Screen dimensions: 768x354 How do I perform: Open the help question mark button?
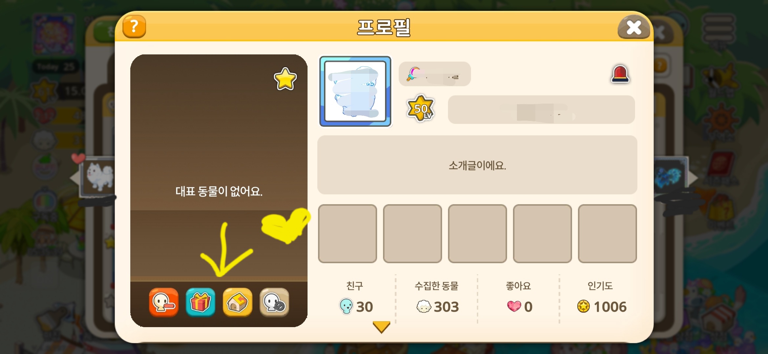(x=134, y=27)
